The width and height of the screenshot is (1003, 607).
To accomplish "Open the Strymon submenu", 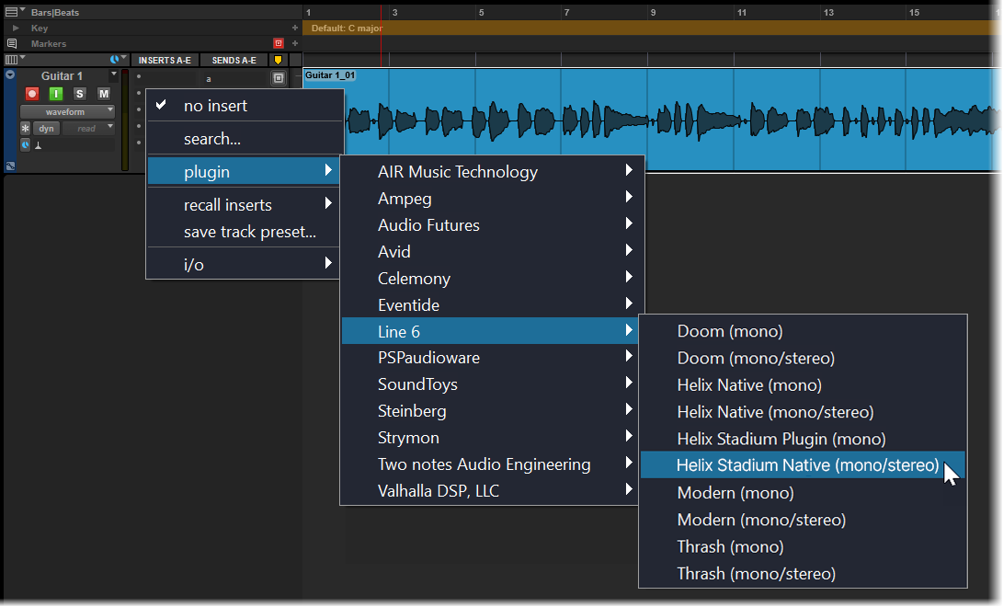I will coord(490,438).
